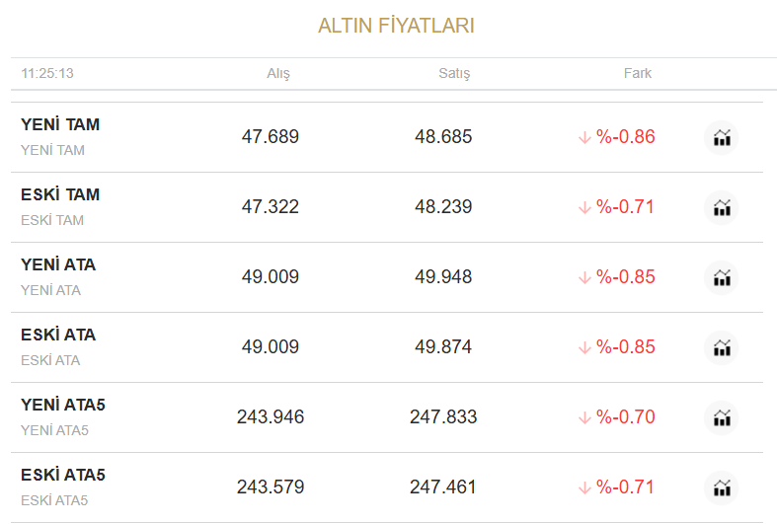Open the YENİ ATA gold entry

pyautogui.click(x=58, y=265)
